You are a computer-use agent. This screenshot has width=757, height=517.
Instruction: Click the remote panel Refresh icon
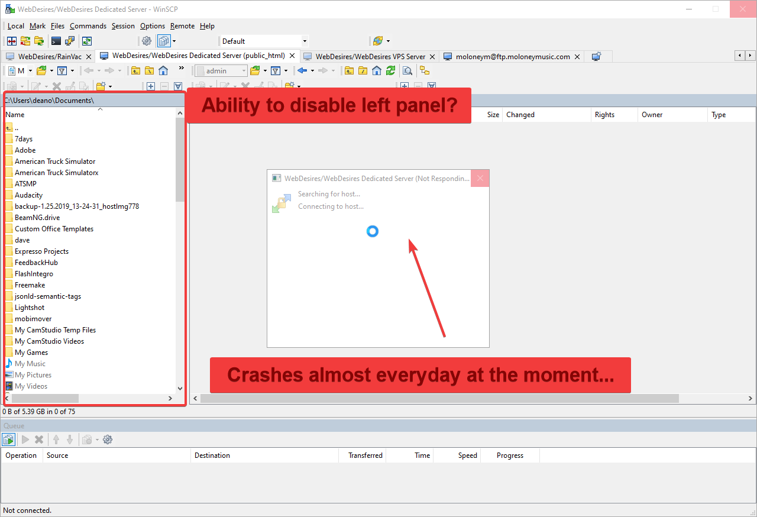tap(390, 71)
